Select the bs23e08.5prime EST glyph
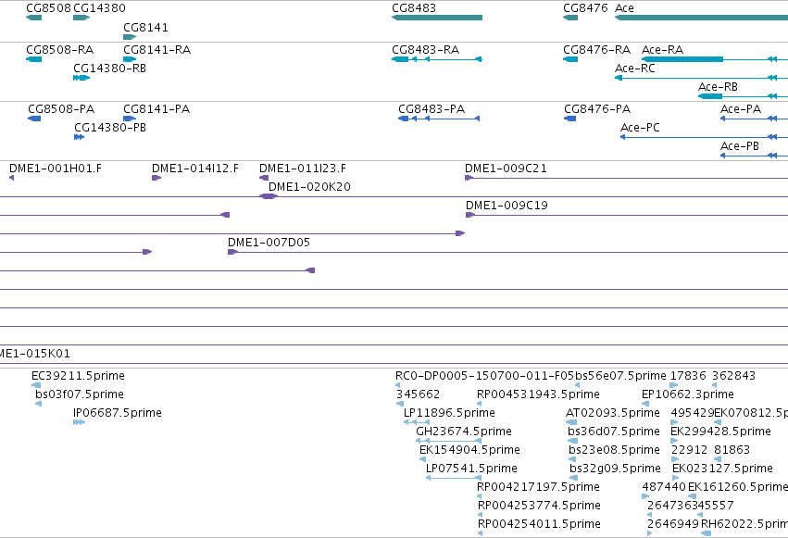The height and width of the screenshot is (538, 788). tap(572, 459)
